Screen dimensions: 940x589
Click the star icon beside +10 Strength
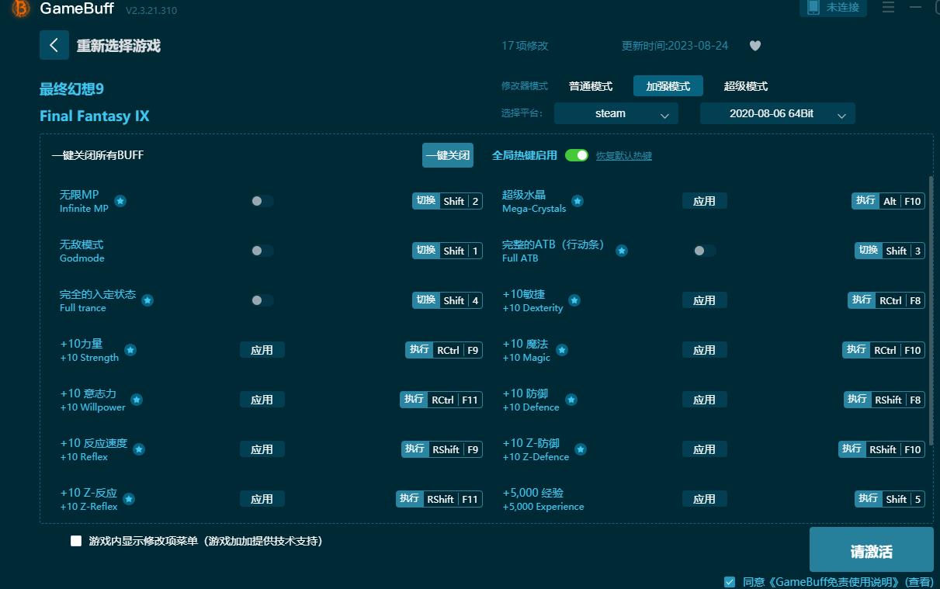(x=130, y=350)
